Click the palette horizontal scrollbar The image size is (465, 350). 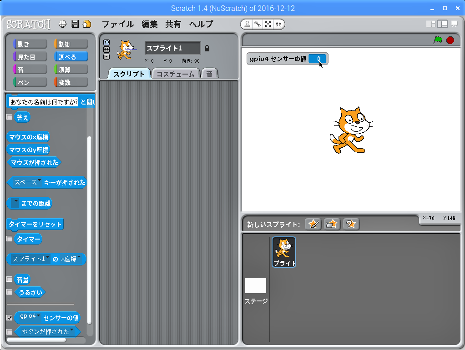[36, 340]
